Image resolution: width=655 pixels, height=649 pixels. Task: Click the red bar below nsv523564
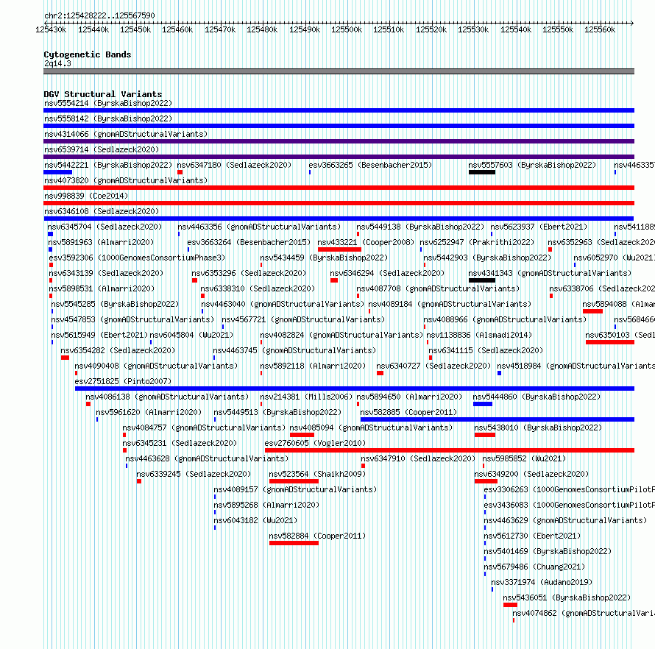click(294, 481)
